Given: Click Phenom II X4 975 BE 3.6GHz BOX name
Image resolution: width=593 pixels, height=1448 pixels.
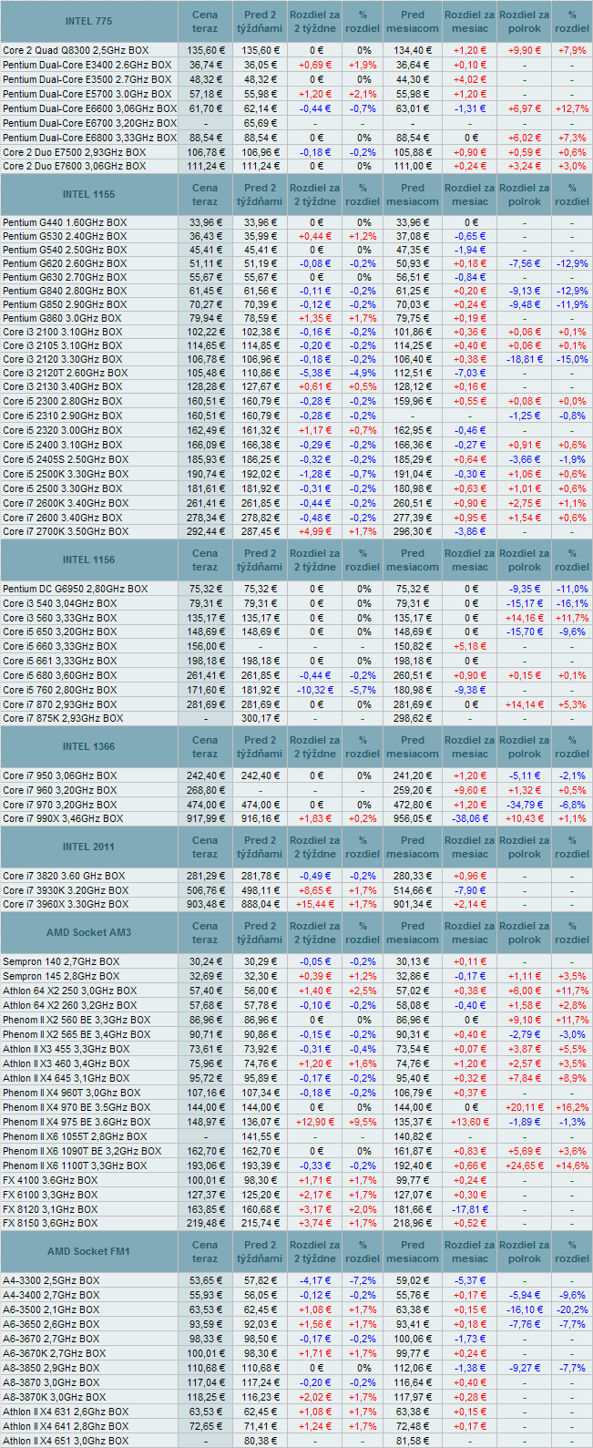Looking at the screenshot, I should coord(77,1122).
